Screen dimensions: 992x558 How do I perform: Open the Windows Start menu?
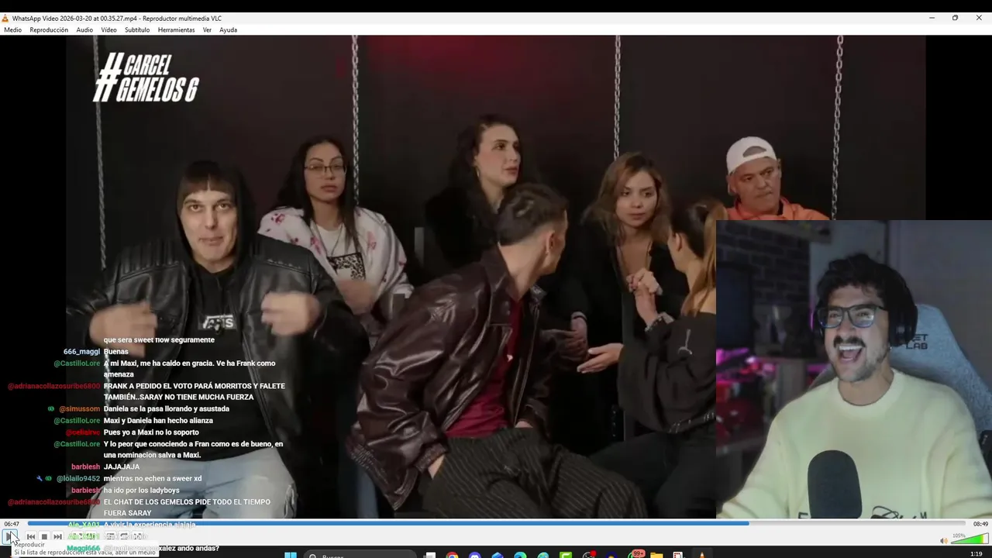click(x=291, y=555)
